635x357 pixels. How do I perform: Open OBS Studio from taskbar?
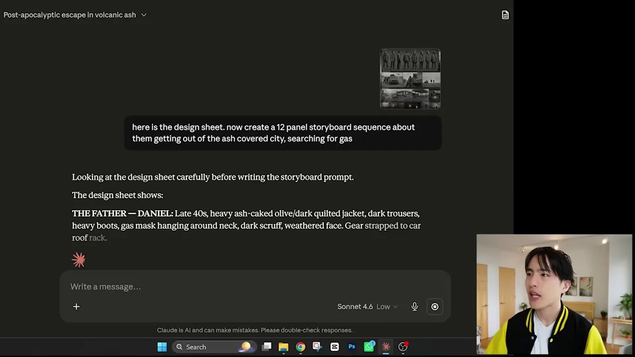(403, 347)
